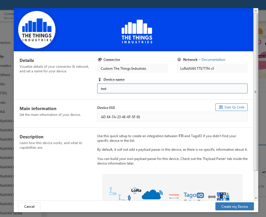The image size is (266, 217).
Task: Confirm with the Create my Device button
Action: pos(235,206)
